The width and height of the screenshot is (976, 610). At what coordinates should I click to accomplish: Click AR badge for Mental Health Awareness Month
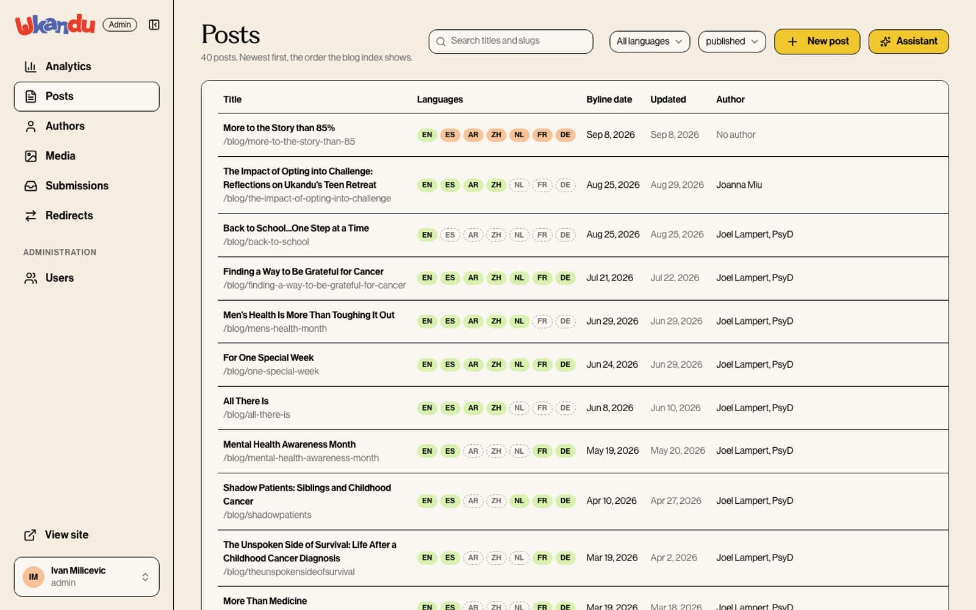click(x=473, y=451)
